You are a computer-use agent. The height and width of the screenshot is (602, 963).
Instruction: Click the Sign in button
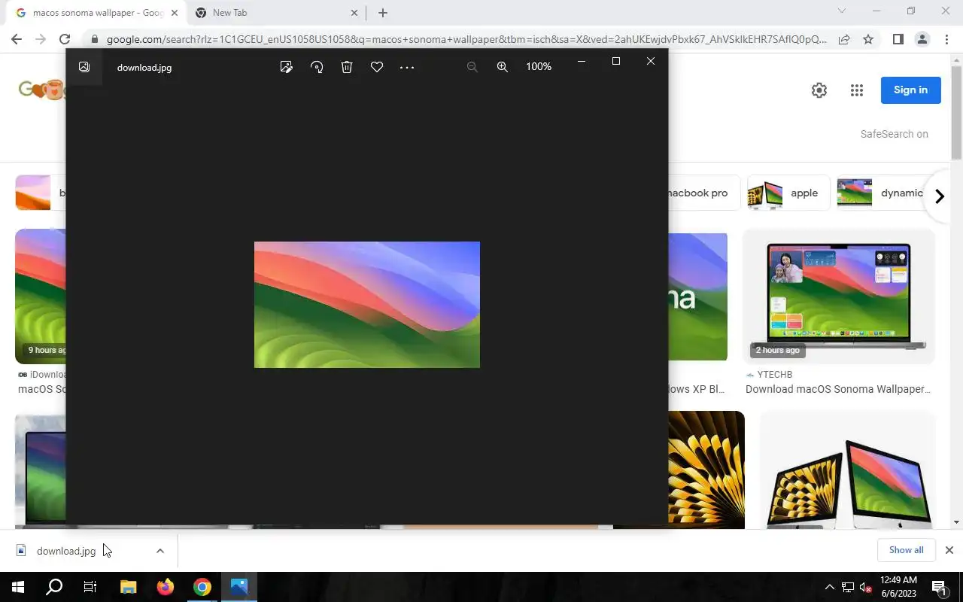click(910, 90)
